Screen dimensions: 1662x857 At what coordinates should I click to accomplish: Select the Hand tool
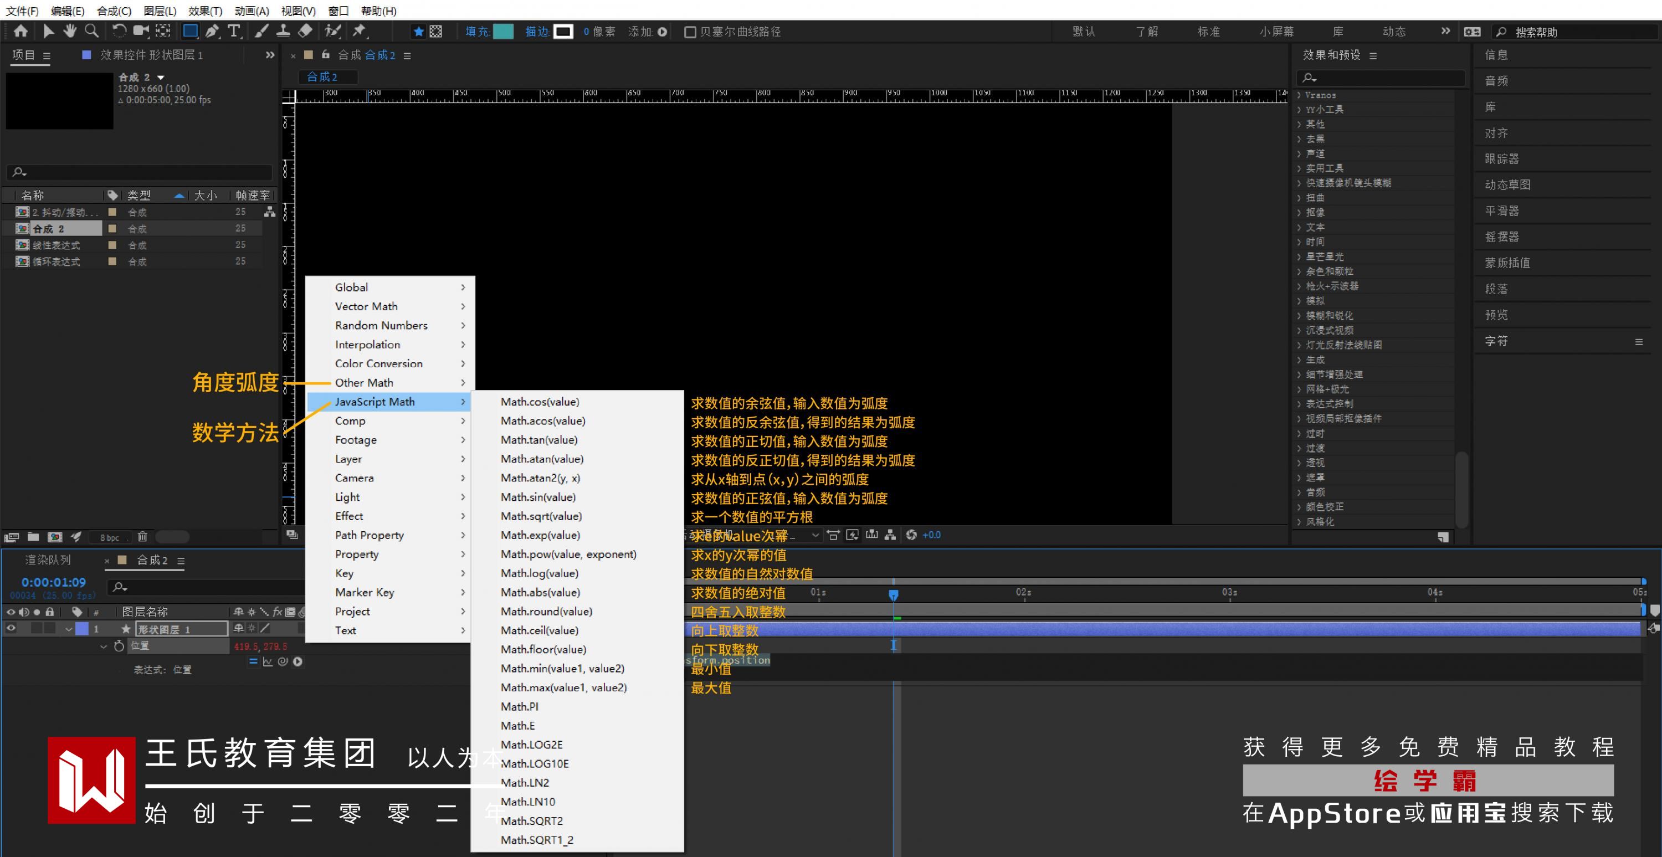coord(70,31)
